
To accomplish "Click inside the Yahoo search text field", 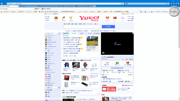I will click(x=82, y=27).
